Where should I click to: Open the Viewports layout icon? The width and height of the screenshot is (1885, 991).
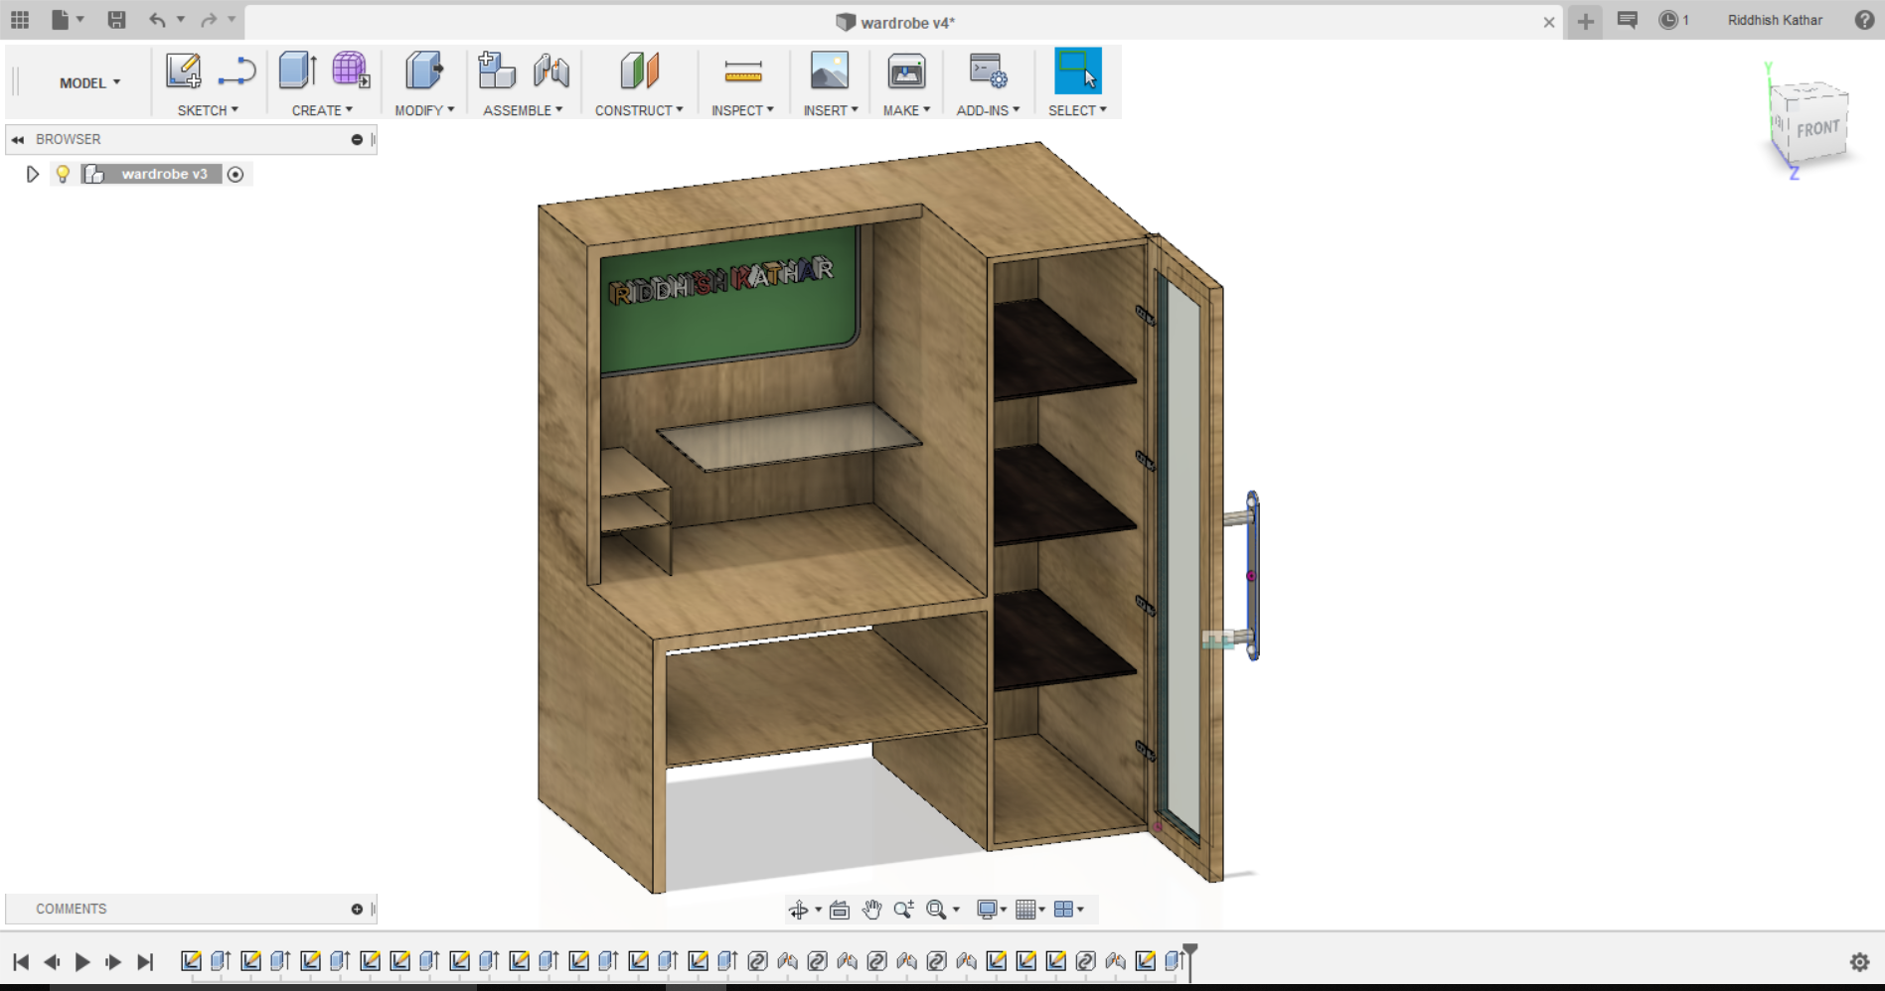point(1063,910)
